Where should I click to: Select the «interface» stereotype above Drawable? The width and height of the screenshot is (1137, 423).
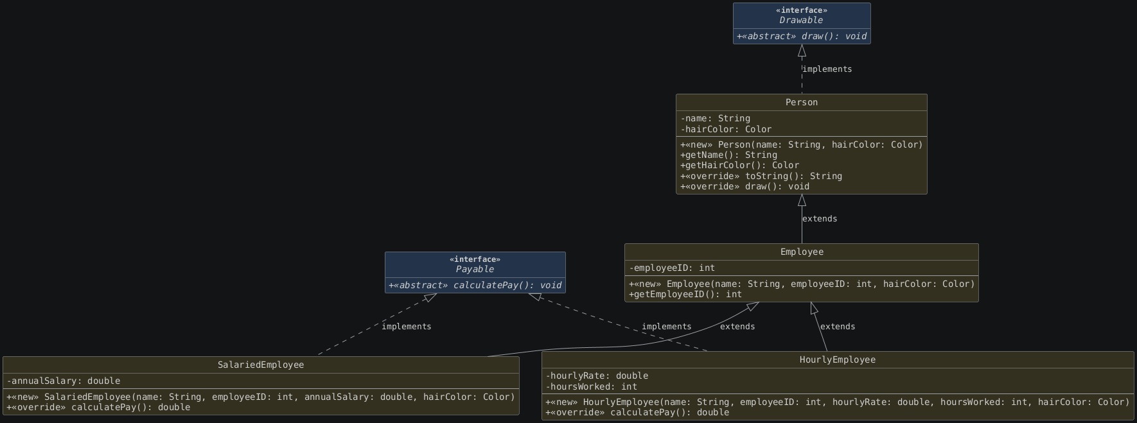(801, 10)
